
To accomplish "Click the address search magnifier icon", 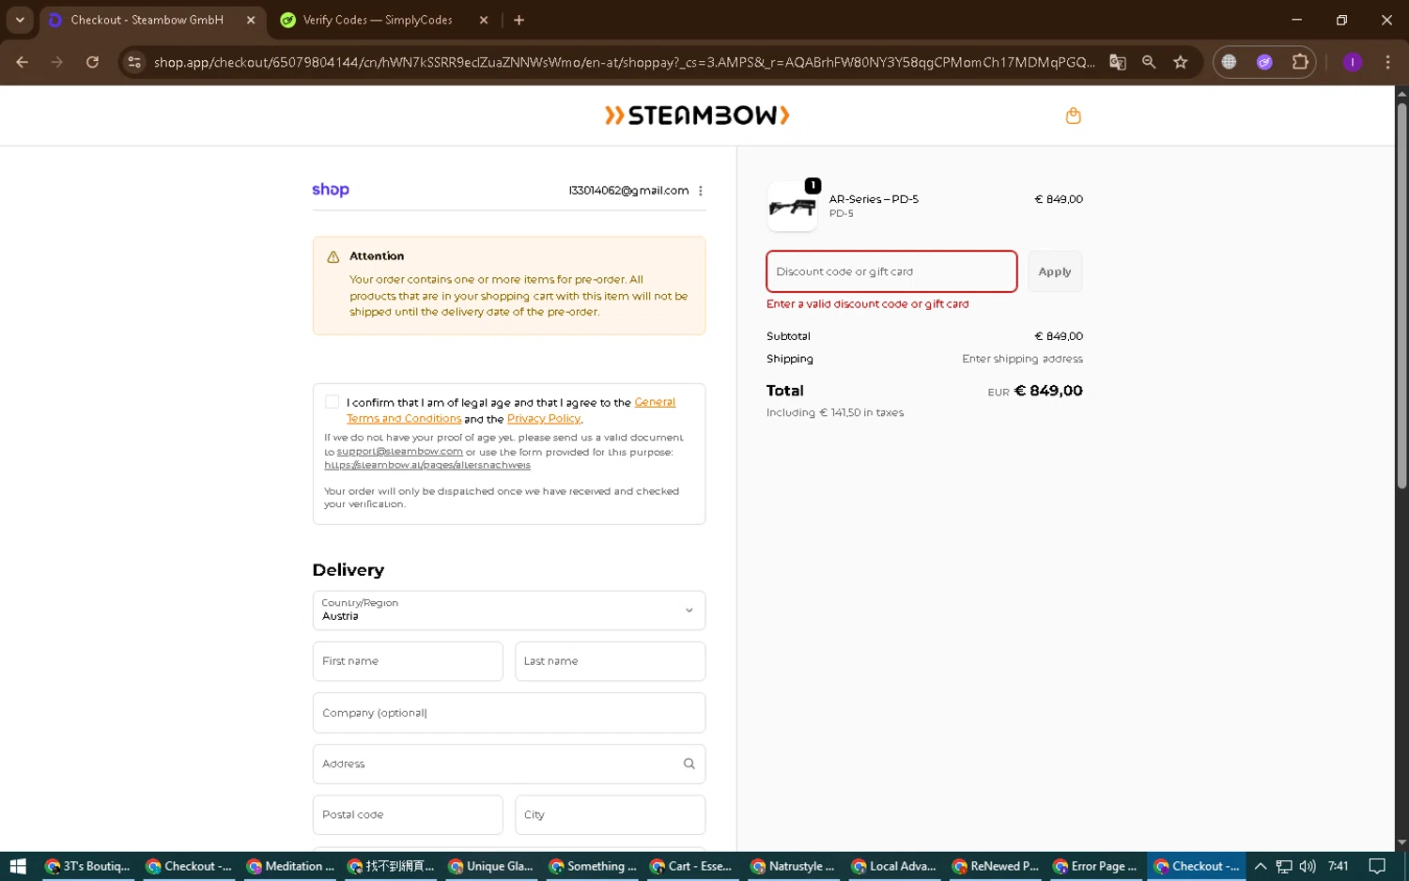I will tap(689, 764).
